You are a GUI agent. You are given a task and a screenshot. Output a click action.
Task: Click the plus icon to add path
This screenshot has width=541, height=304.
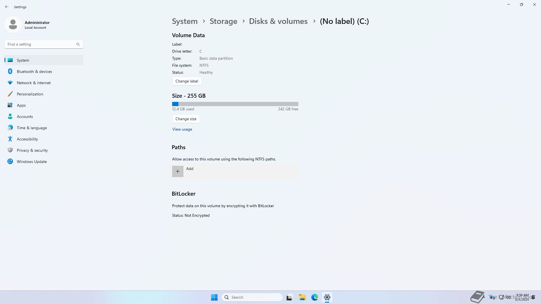[x=178, y=171]
